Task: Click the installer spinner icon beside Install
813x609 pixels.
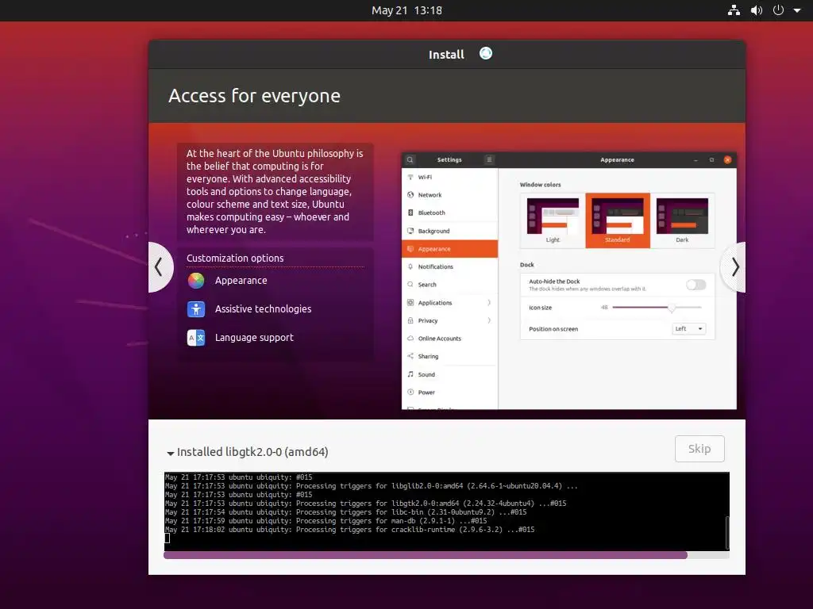Action: tap(486, 53)
